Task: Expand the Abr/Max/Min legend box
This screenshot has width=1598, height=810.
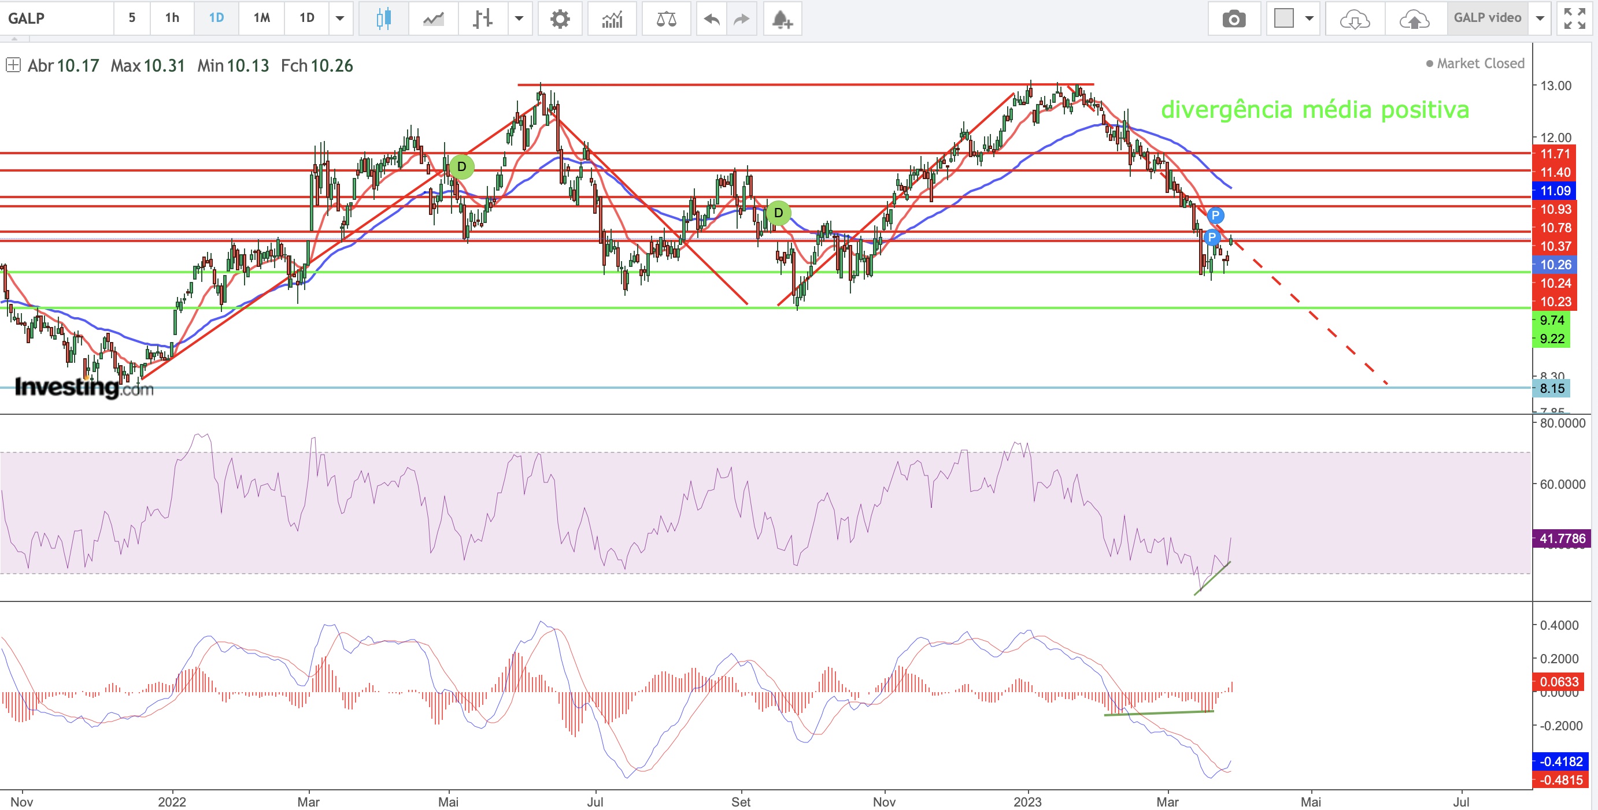Action: (13, 65)
